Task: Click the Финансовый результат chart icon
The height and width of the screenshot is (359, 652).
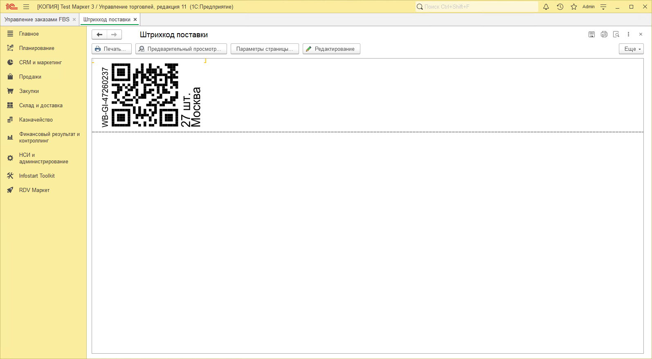Action: [x=10, y=138]
